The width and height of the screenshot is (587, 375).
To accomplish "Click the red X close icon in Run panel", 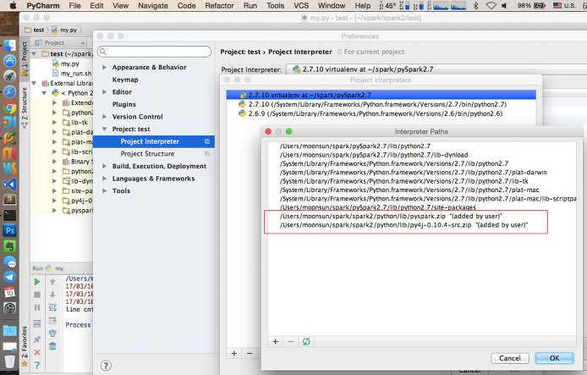I will click(x=37, y=352).
